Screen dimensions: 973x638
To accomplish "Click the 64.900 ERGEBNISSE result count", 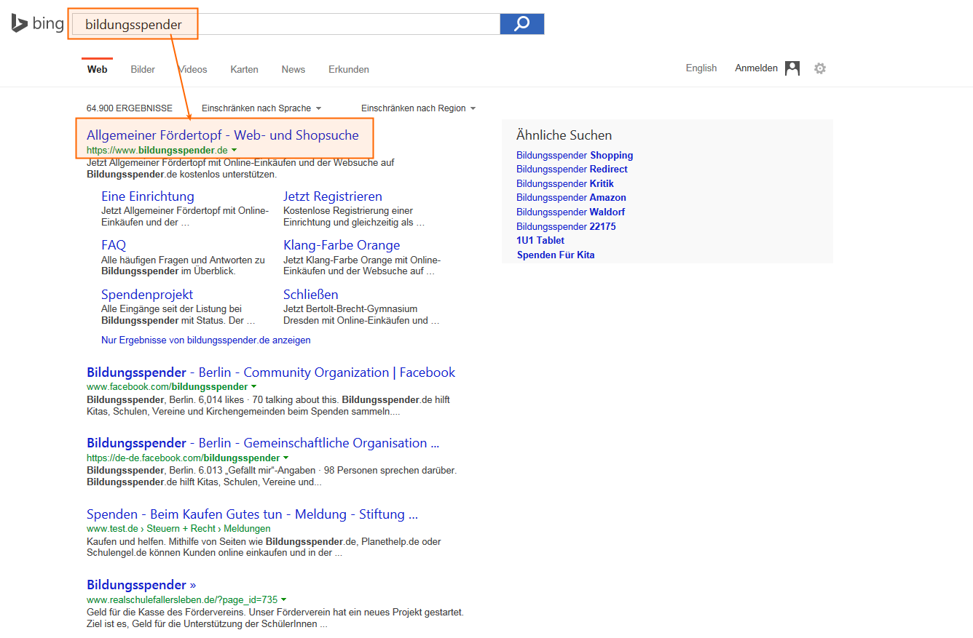I will click(130, 108).
